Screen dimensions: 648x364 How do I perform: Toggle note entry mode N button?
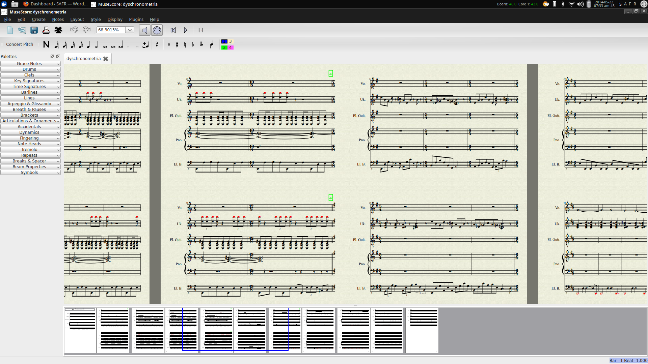point(46,44)
